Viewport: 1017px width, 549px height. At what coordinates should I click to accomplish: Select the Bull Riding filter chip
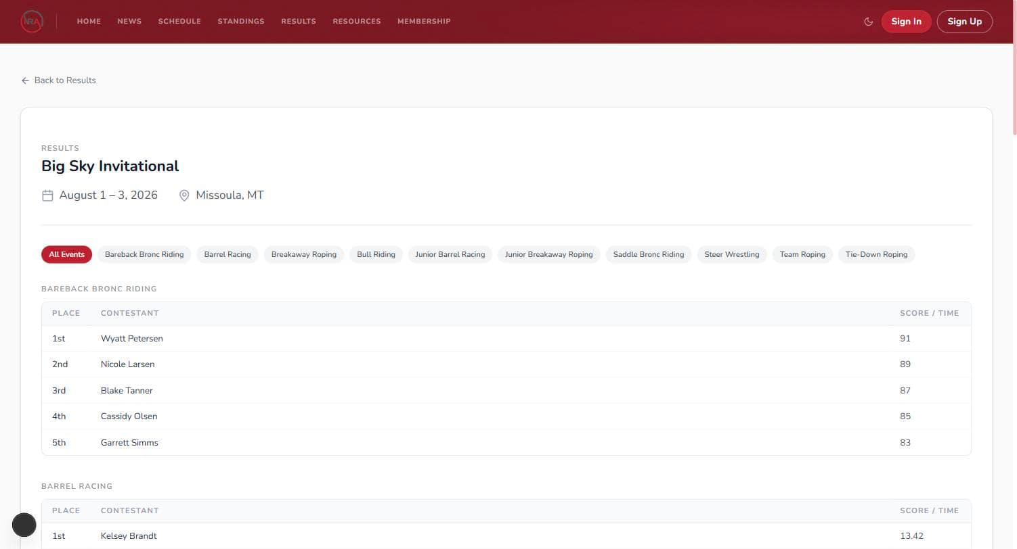point(376,255)
